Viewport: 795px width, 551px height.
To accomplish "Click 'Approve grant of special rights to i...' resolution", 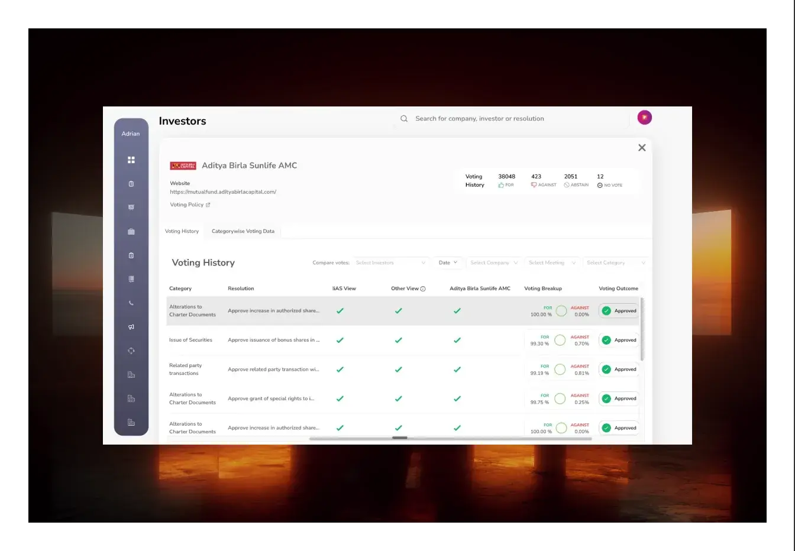I will click(271, 399).
